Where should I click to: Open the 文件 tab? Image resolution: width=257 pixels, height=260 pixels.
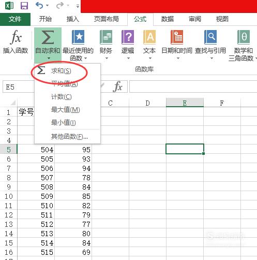pyautogui.click(x=15, y=19)
